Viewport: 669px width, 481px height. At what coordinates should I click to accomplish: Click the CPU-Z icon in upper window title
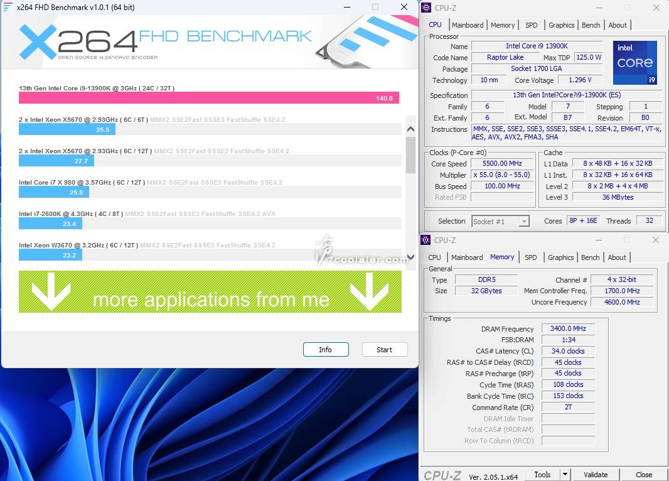(x=426, y=8)
